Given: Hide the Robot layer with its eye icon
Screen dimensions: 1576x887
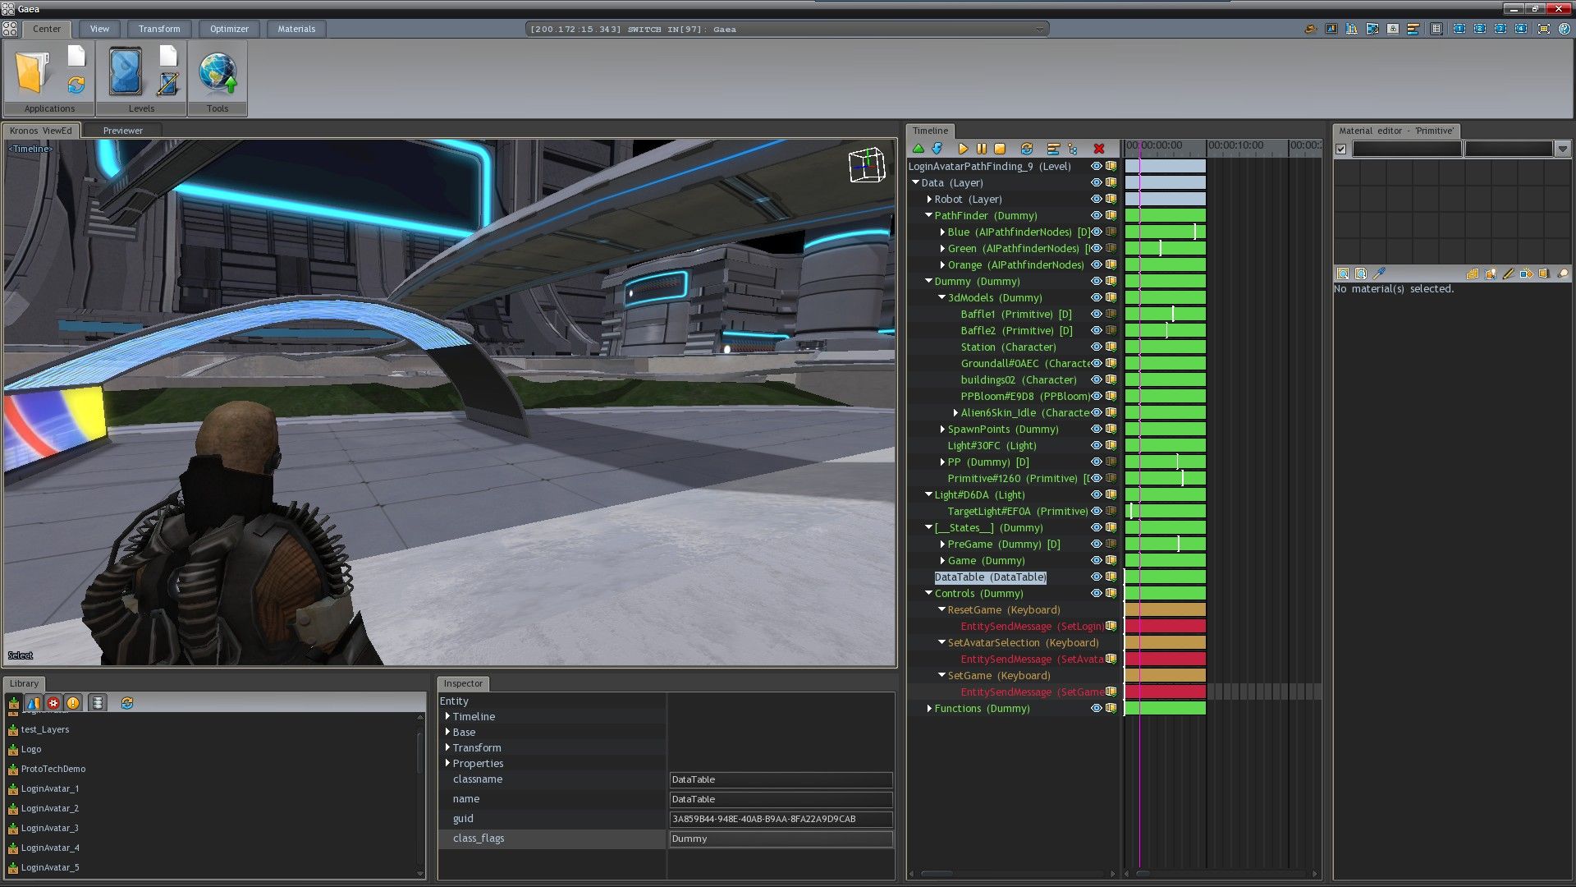Looking at the screenshot, I should [x=1096, y=199].
